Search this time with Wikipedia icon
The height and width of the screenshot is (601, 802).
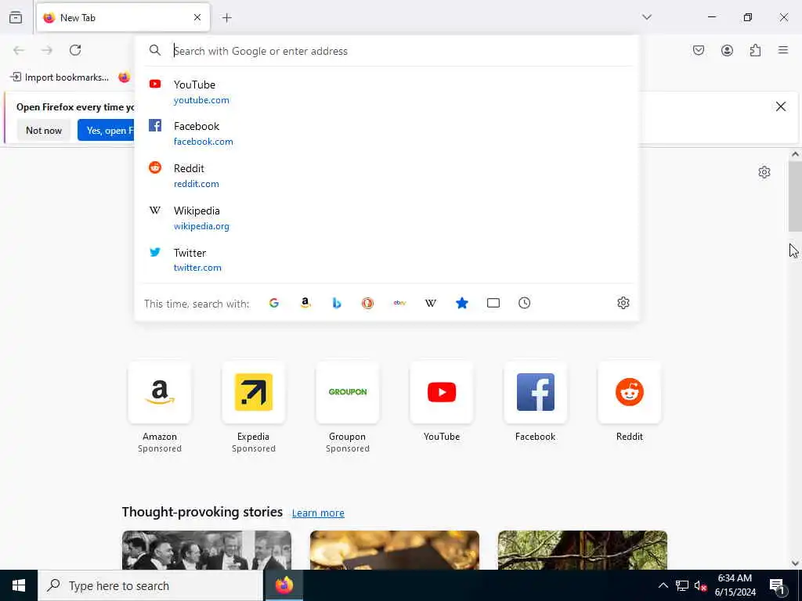click(431, 303)
